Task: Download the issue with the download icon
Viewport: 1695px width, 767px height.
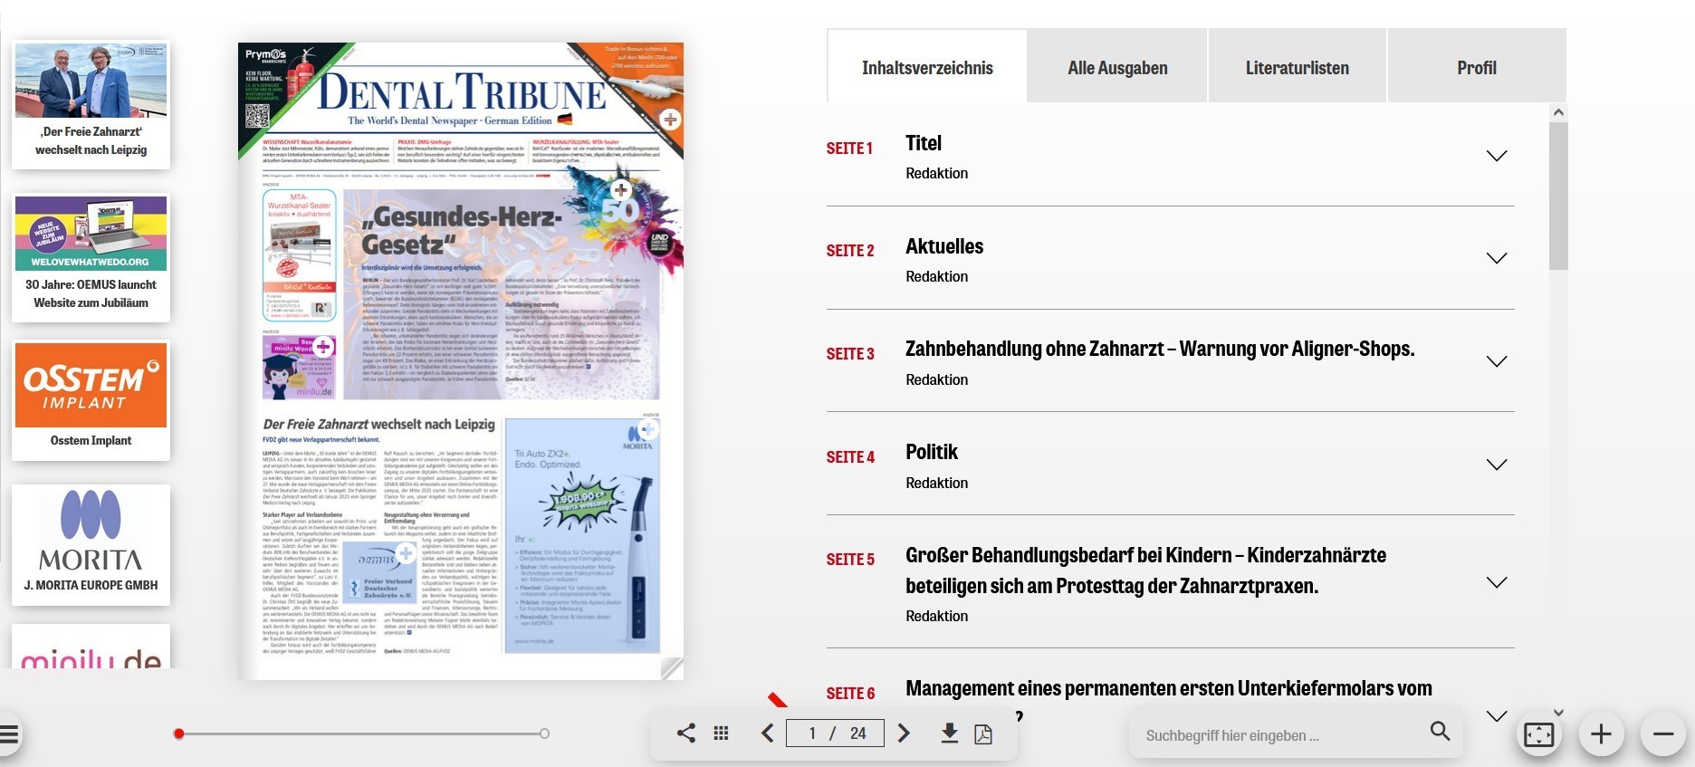Action: pos(949,733)
